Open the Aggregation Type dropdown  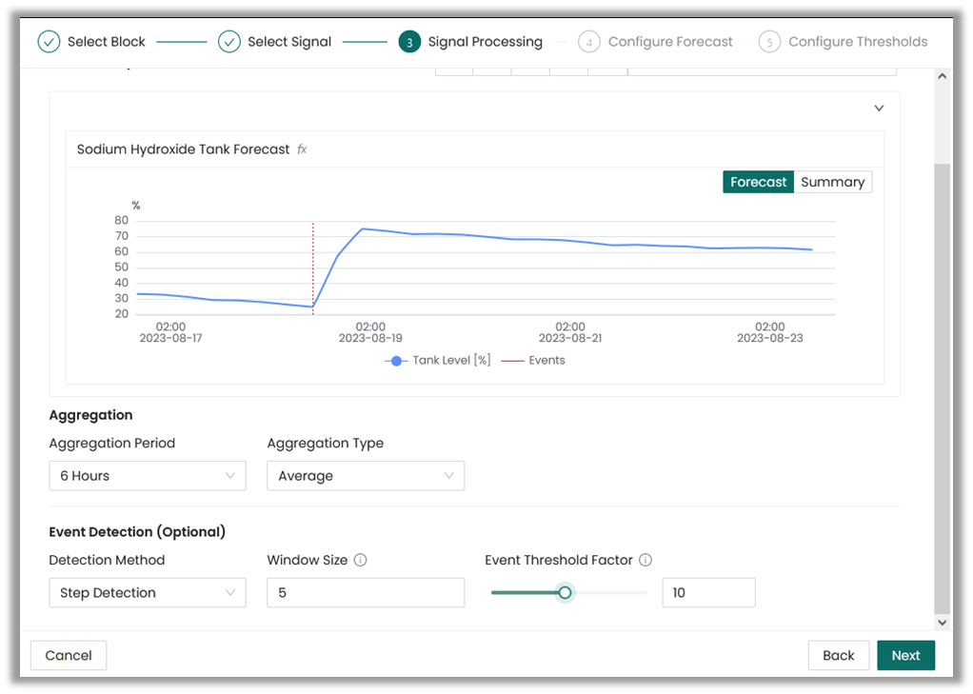tap(366, 476)
